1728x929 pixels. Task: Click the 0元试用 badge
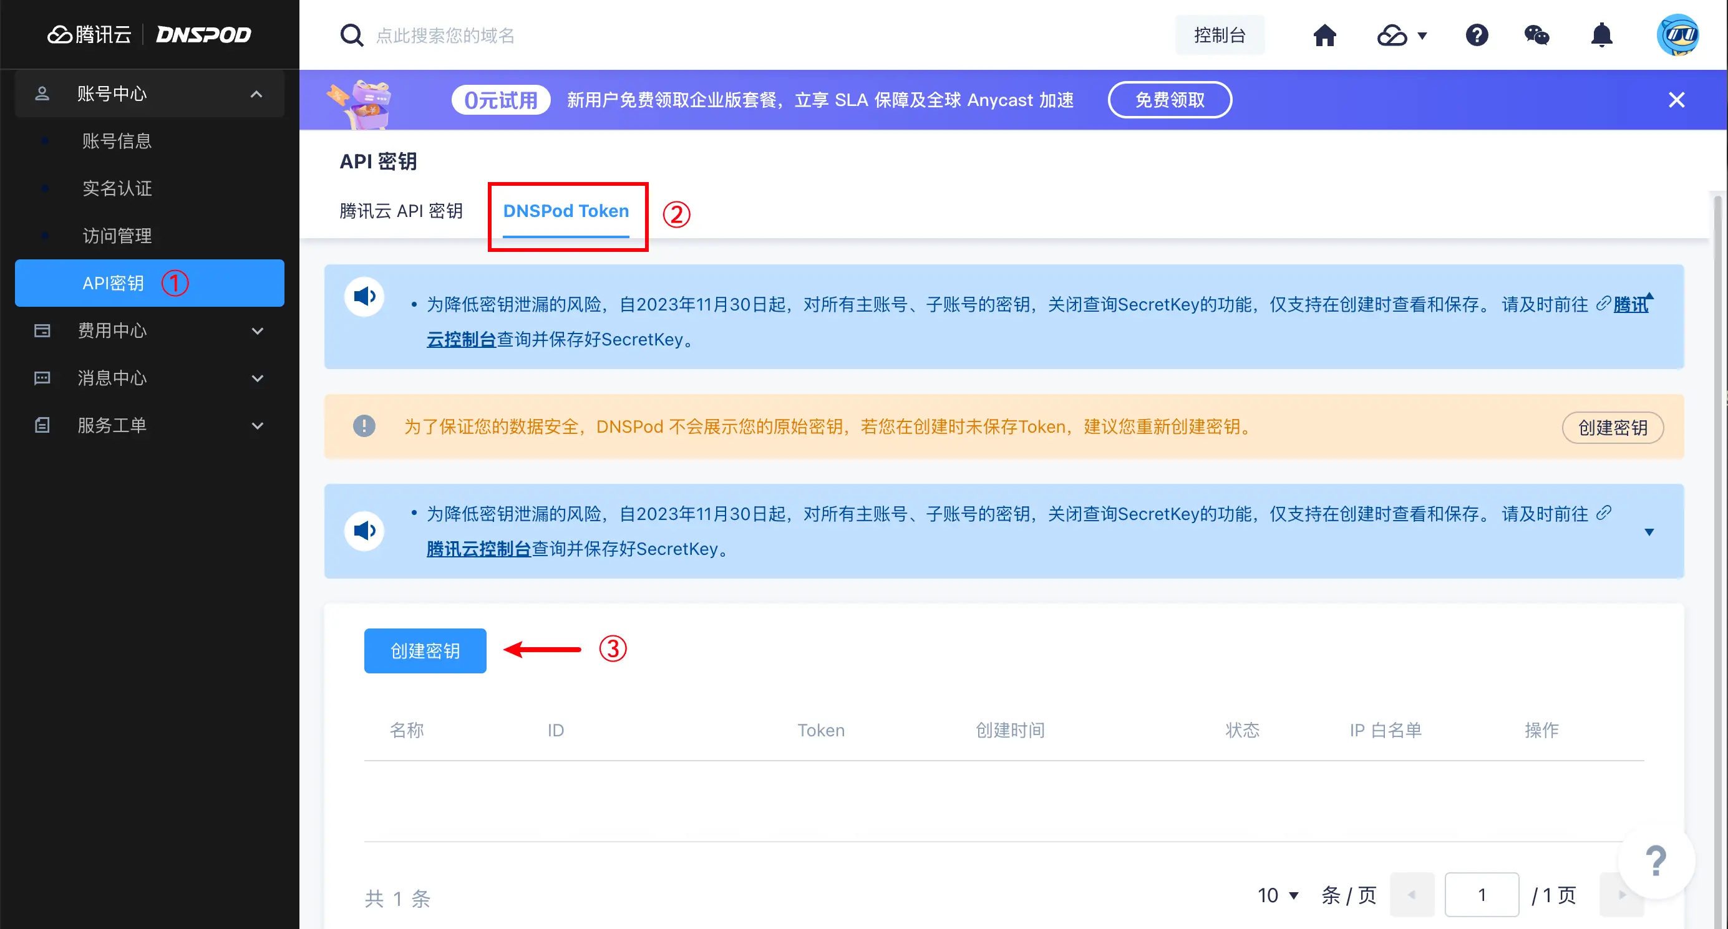click(500, 100)
